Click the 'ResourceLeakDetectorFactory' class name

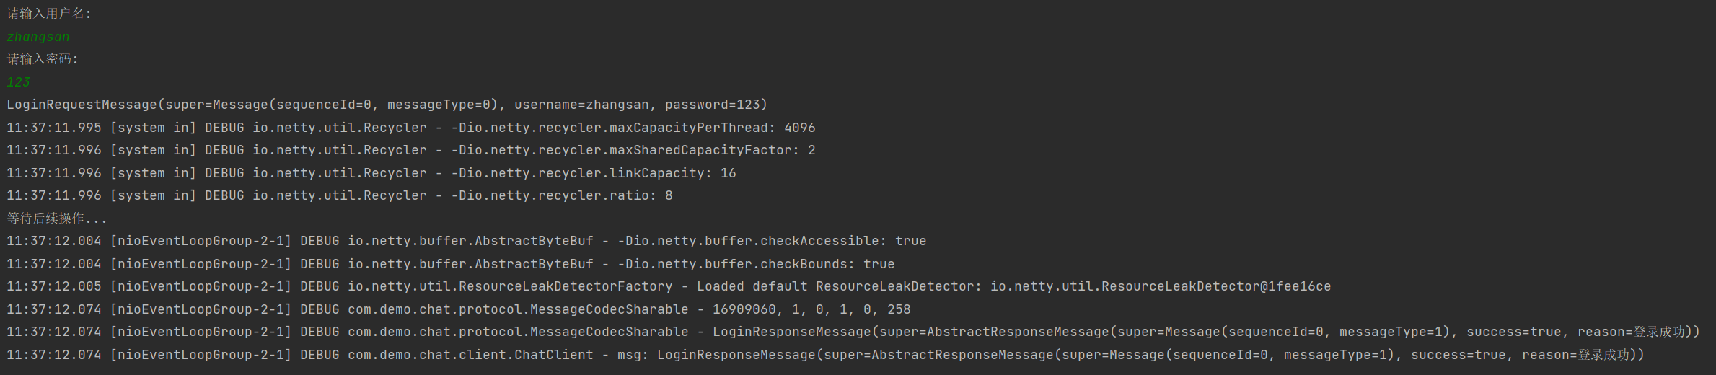pyautogui.click(x=566, y=286)
